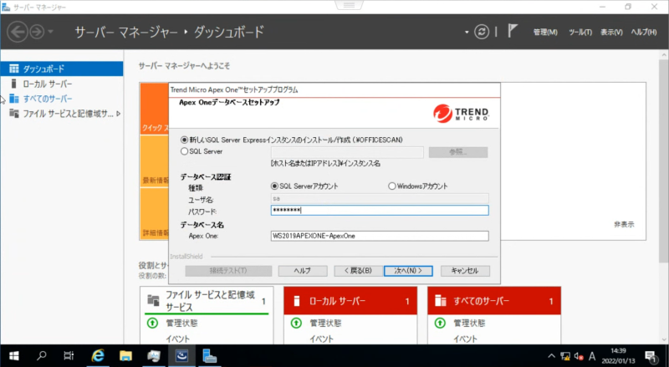669x367 pixels.
Task: Click イベント in ファイル サービス tile
Action: pyautogui.click(x=177, y=339)
